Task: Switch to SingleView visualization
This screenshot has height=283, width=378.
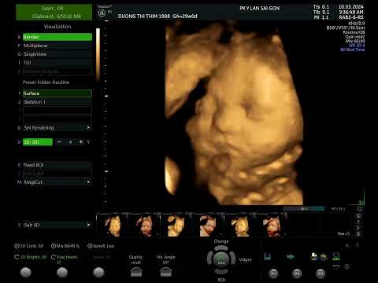Action: click(x=57, y=54)
